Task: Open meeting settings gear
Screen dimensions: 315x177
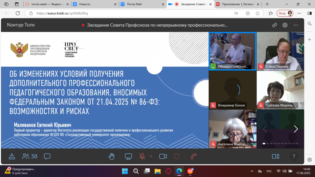Action: [285, 25]
